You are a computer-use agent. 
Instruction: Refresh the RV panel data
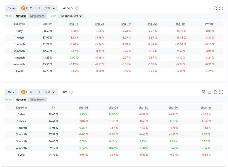[215, 92]
